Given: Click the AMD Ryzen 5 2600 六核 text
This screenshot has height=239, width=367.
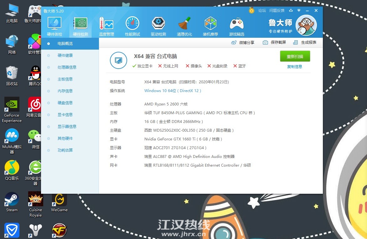Looking at the screenshot, I should 166,104.
